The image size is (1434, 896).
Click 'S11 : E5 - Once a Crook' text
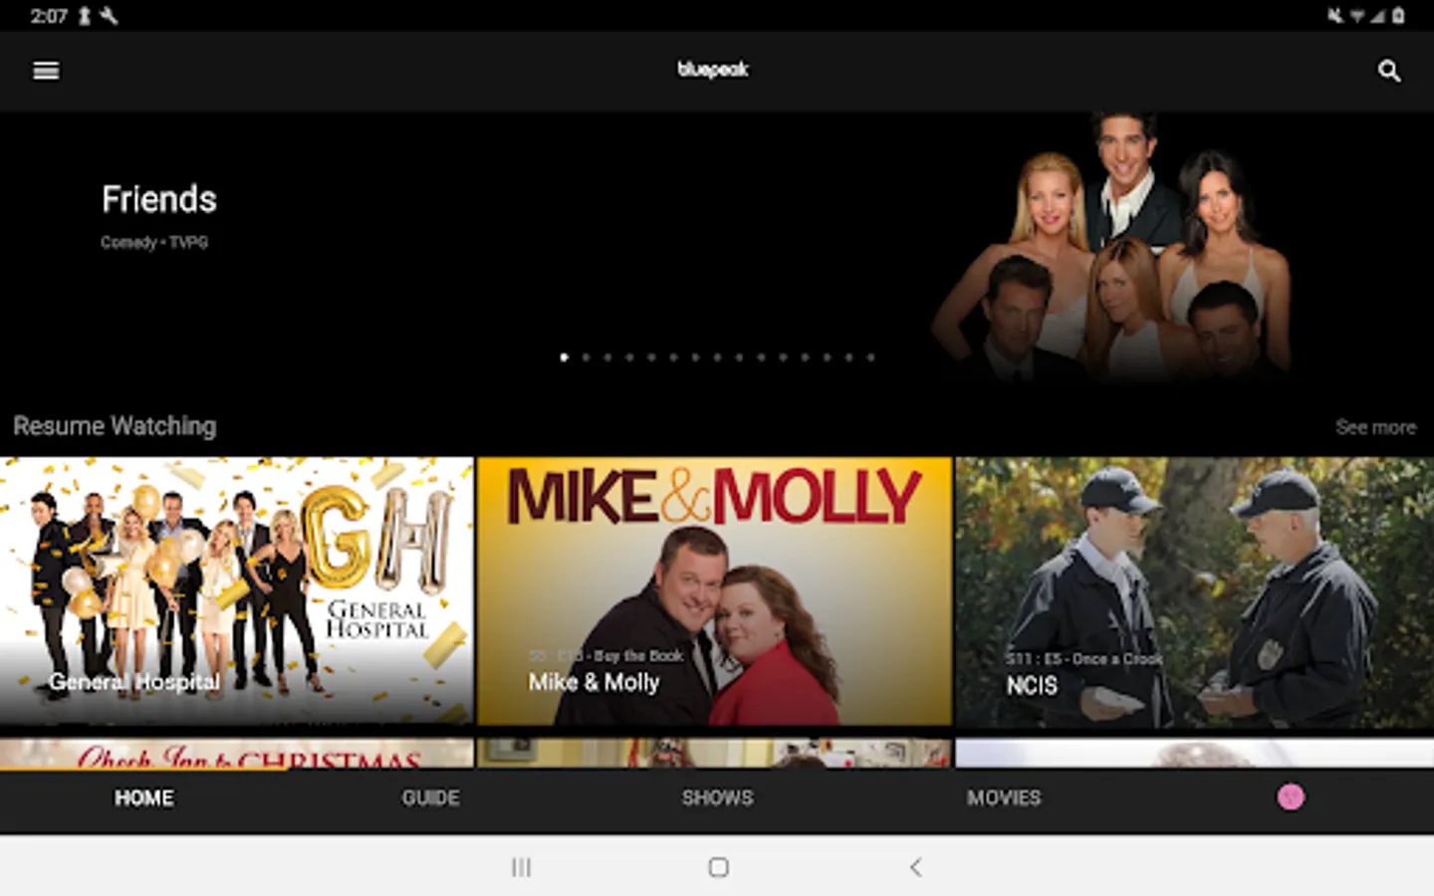1083,659
